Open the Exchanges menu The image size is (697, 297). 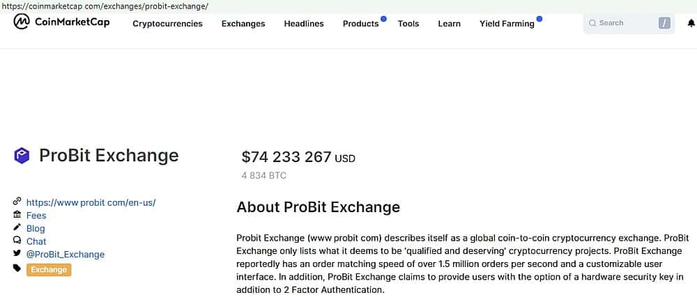243,24
